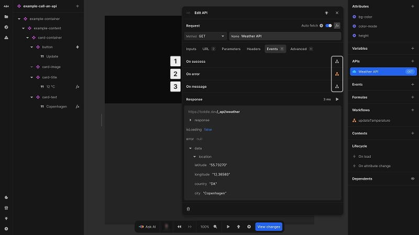This screenshot has width=419, height=235.
Task: Collapse the card-container tree node
Action: pos(28,38)
